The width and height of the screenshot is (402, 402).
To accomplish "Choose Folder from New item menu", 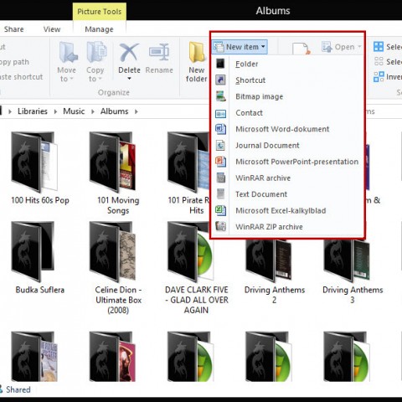I will click(287, 64).
